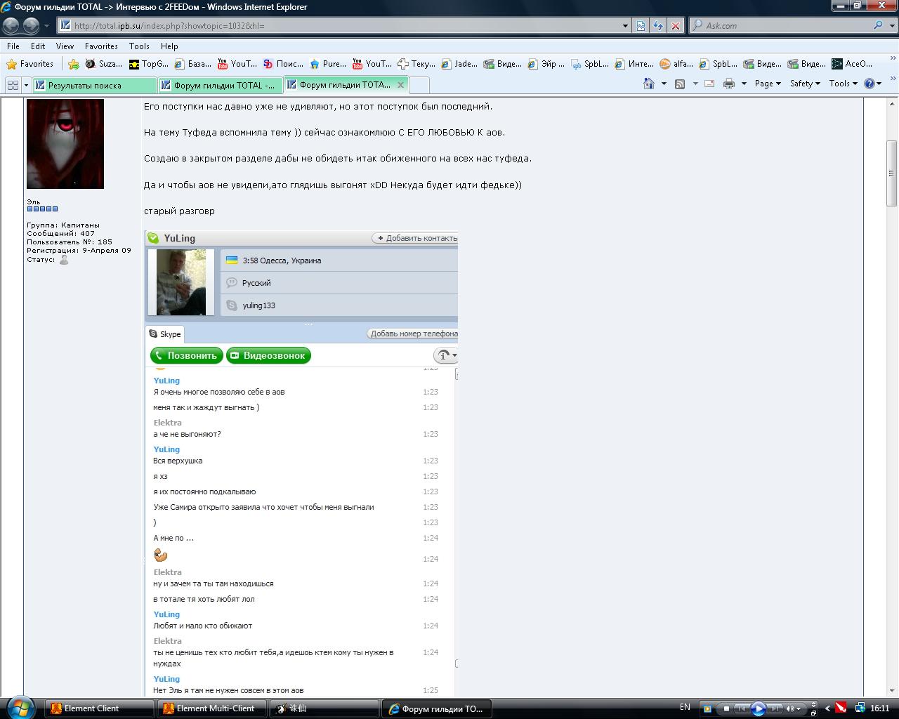Expand the Safety dropdown menu
This screenshot has width=899, height=719.
[804, 84]
